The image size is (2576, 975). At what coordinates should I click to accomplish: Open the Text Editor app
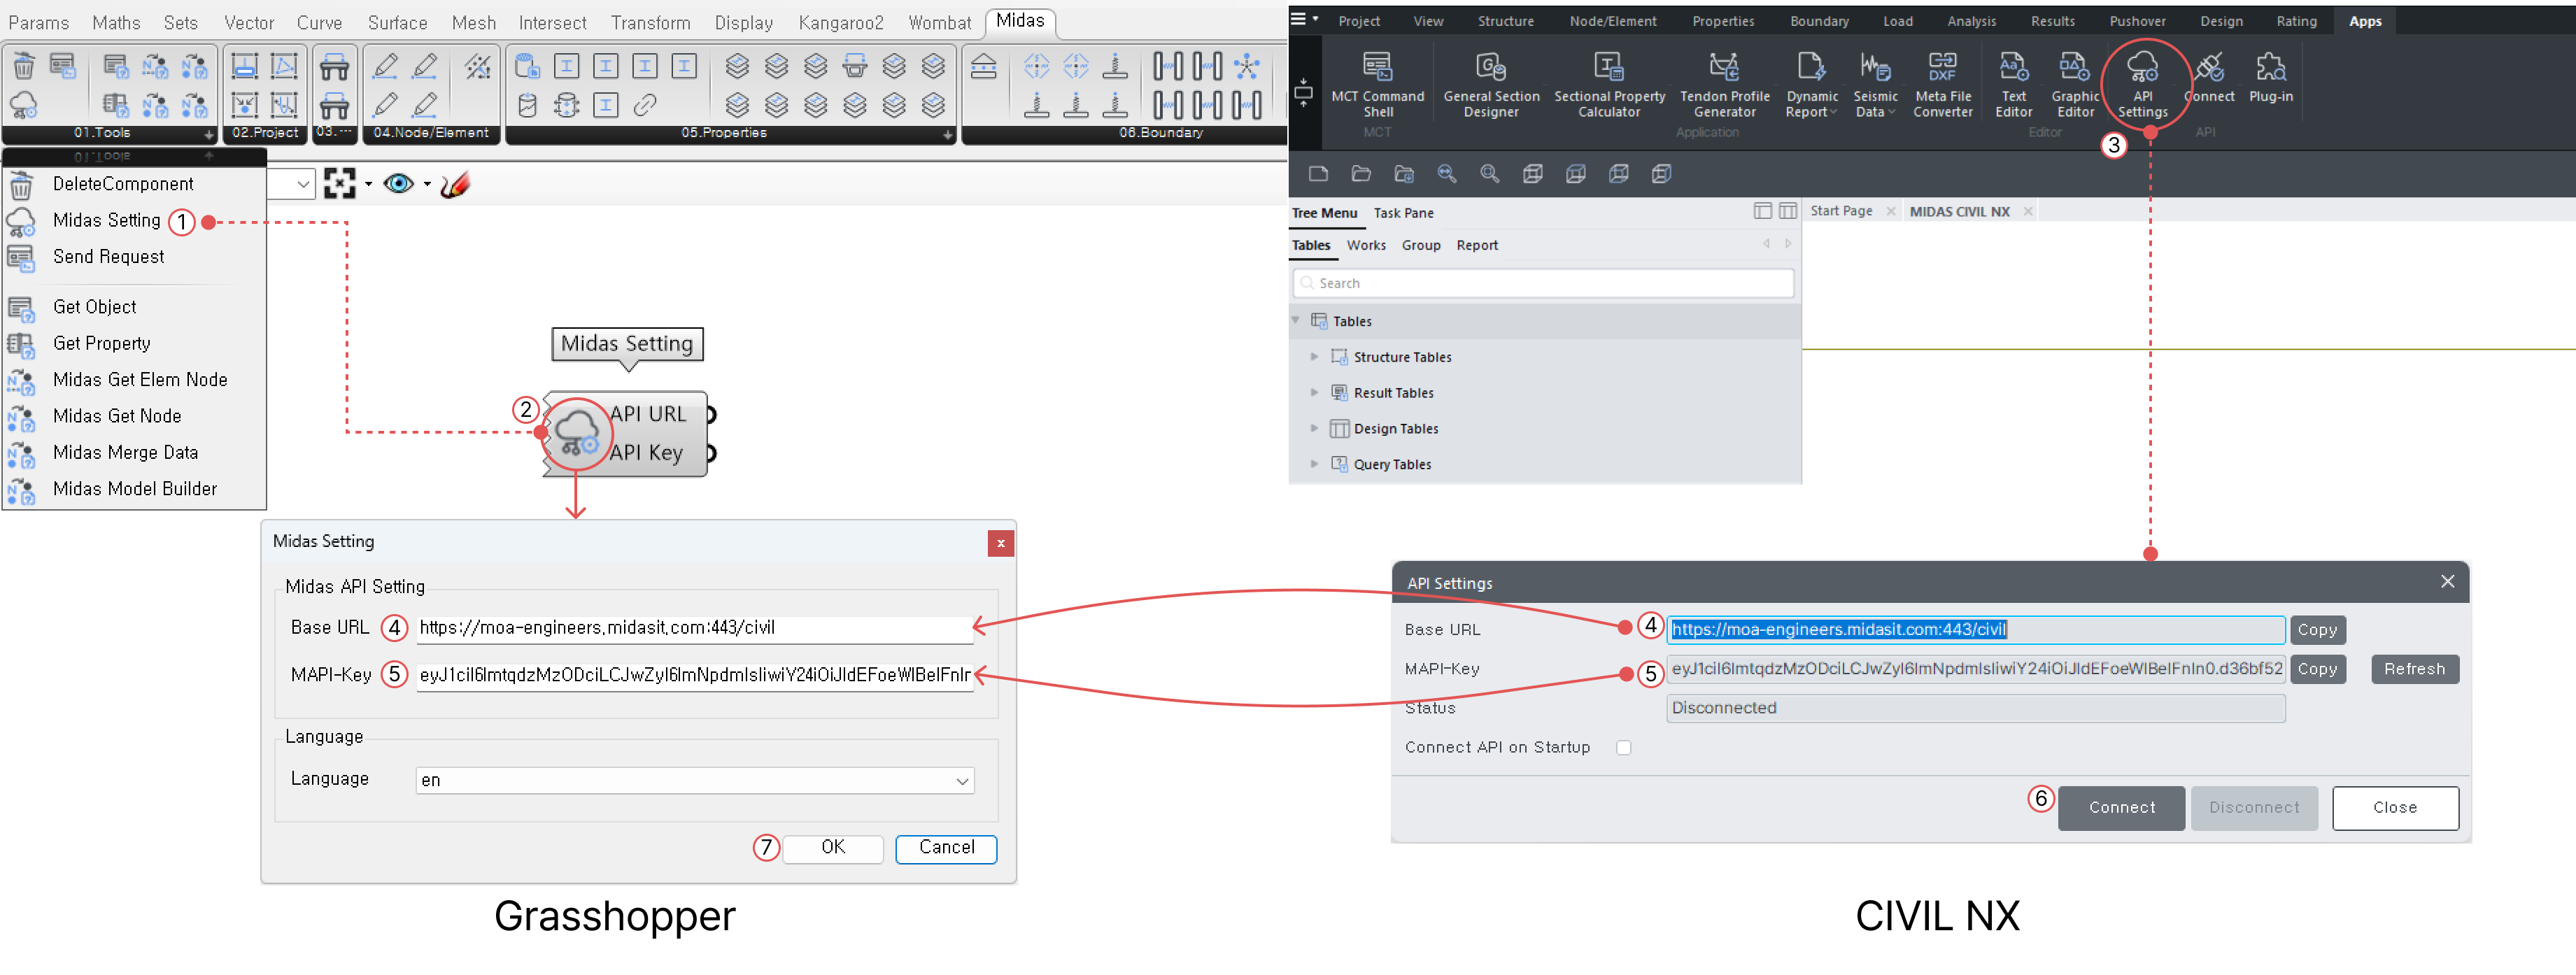point(2013,85)
